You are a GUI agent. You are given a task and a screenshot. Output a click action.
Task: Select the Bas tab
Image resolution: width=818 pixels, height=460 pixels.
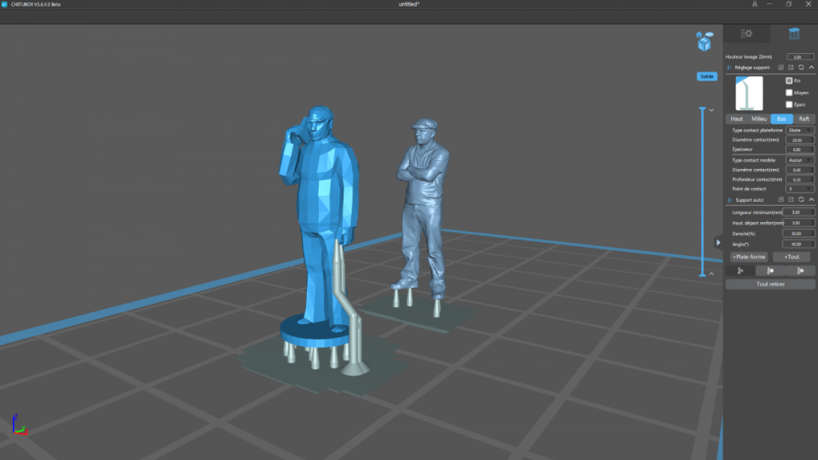[781, 118]
